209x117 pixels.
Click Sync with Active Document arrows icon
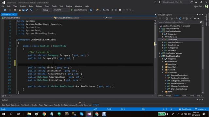coord(177,19)
